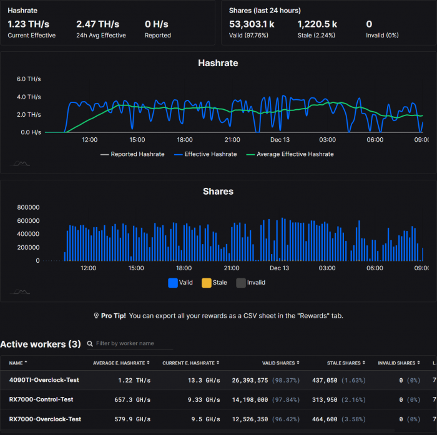437x435 pixels.
Task: Click sort arrows on Average E. Hashrate column
Action: 148,363
